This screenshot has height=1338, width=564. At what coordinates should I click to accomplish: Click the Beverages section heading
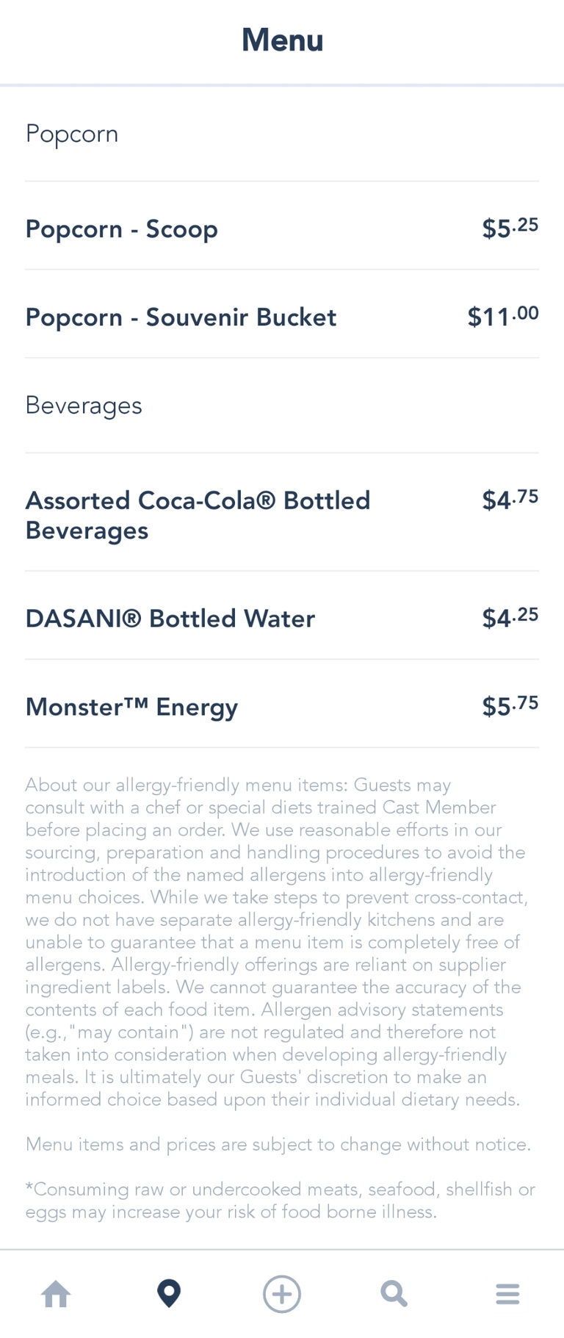[84, 406]
